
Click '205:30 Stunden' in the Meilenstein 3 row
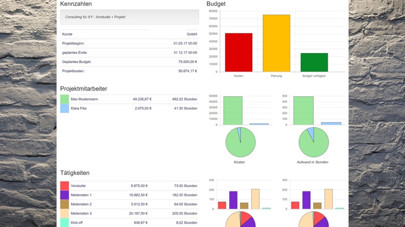pos(185,214)
